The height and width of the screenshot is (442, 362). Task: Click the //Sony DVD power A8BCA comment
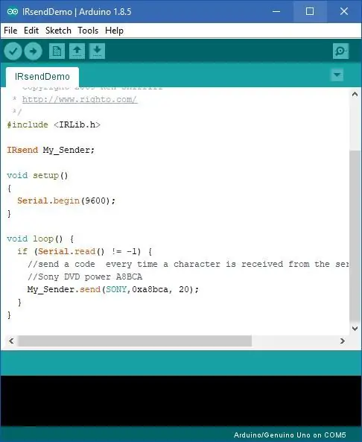(x=85, y=277)
